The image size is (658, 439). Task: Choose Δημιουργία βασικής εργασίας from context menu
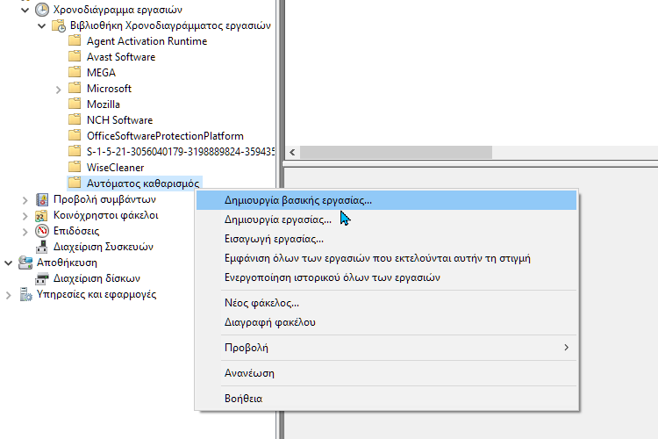[x=387, y=200]
